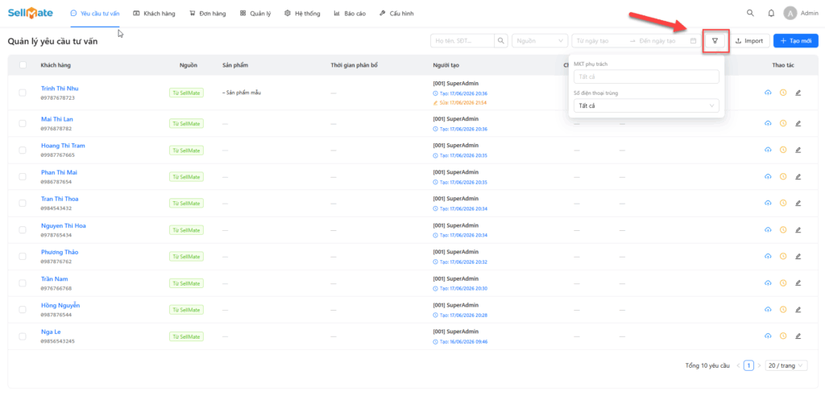Check the row for Nguyen Thi Hoa
Image resolution: width=825 pixels, height=404 pixels.
[23, 229]
